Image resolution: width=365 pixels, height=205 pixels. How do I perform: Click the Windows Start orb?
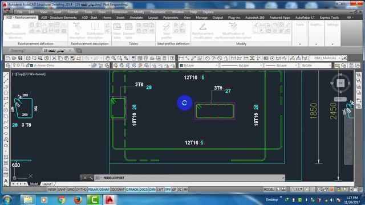7,200
